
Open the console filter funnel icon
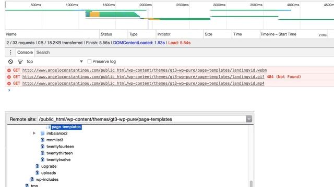[x=20, y=62]
